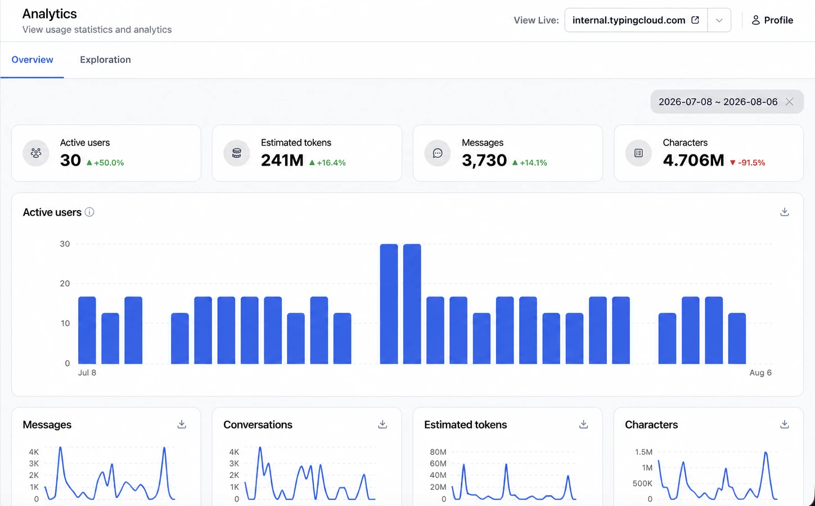Open the date range 2026-07-08 ~ 2026-08-06 picker
This screenshot has height=506, width=815.
pyautogui.click(x=718, y=102)
